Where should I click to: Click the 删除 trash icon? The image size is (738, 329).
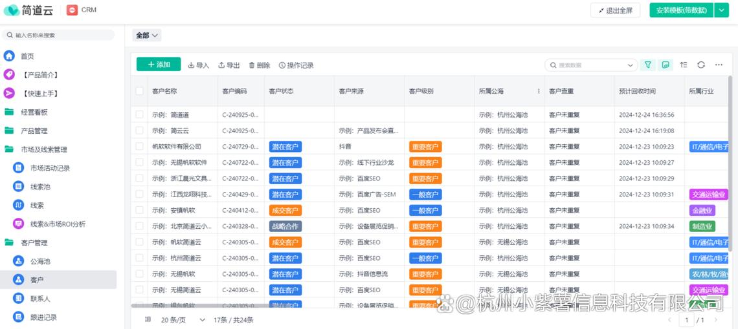(252, 65)
